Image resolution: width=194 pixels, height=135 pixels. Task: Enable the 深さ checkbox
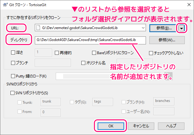click(x=13, y=53)
